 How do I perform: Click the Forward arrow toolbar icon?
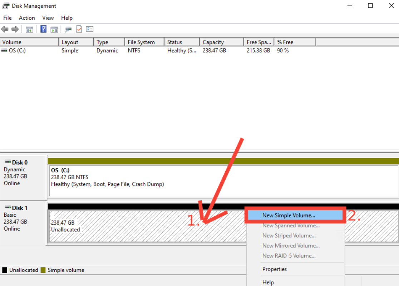point(15,29)
